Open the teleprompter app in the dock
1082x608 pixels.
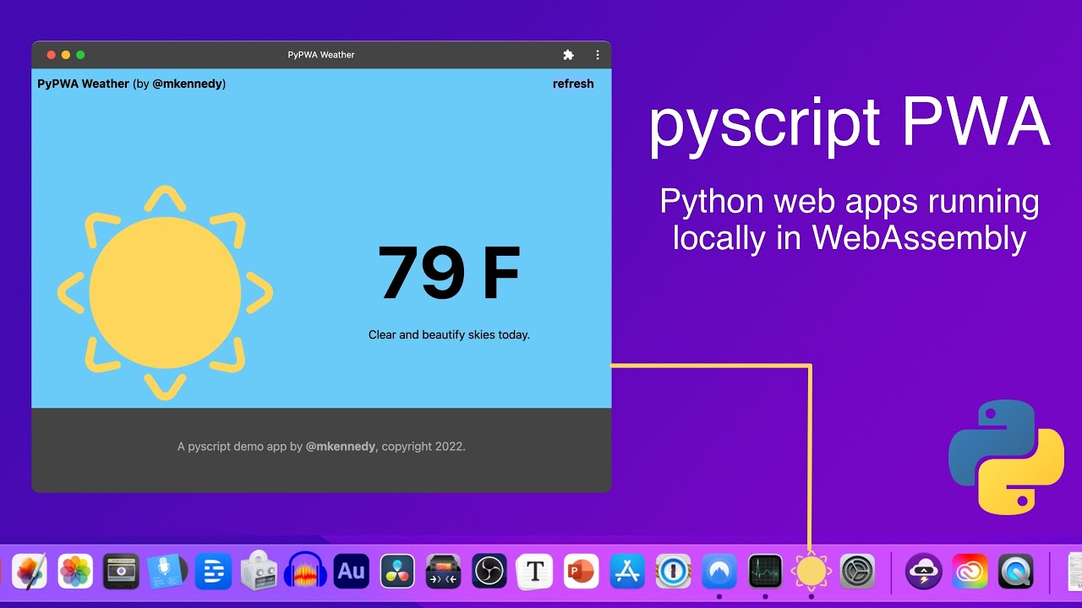click(x=121, y=572)
